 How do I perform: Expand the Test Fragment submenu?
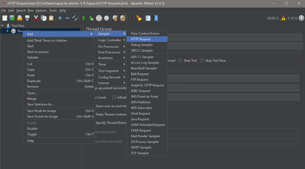tap(110, 71)
